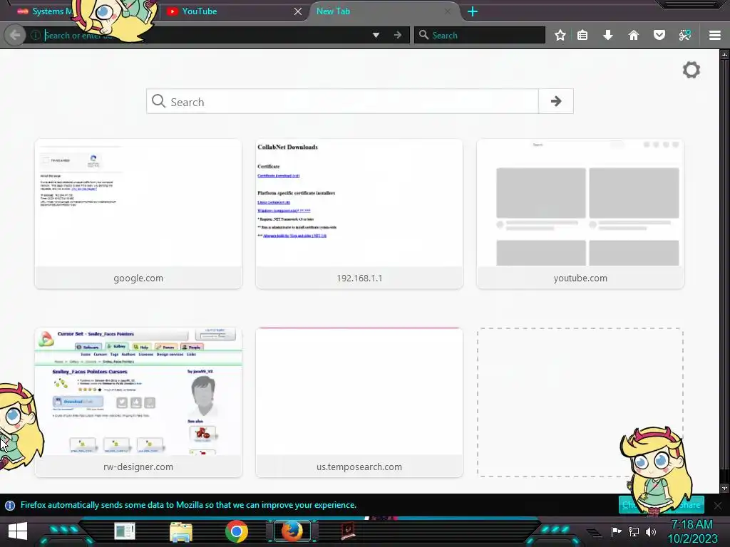Focus the address bar input
The image size is (730, 547).
pyautogui.click(x=205, y=36)
